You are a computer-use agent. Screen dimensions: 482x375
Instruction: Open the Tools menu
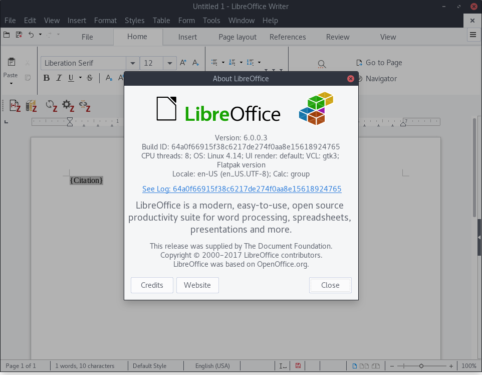[211, 20]
